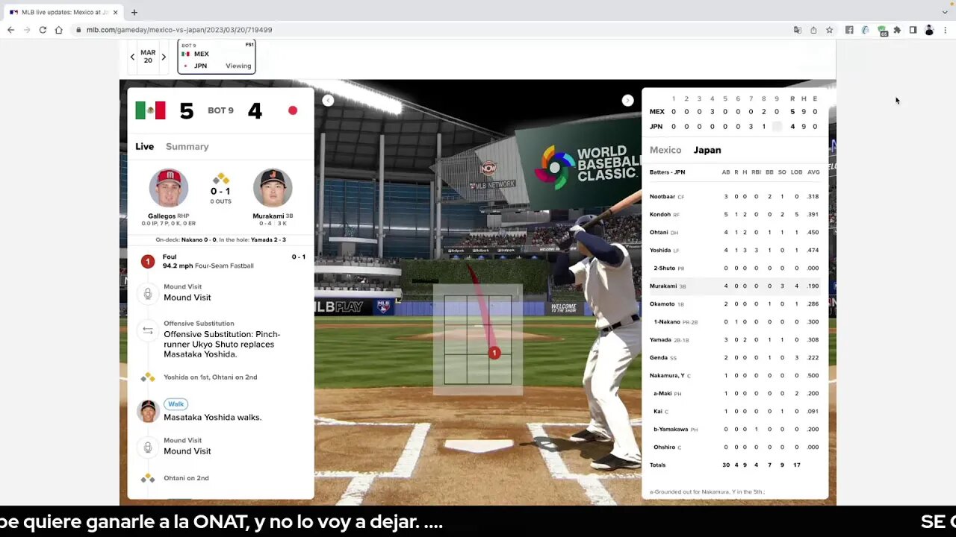Screen dimensions: 956x537
Task: Open Yoshida player link
Action: point(660,250)
